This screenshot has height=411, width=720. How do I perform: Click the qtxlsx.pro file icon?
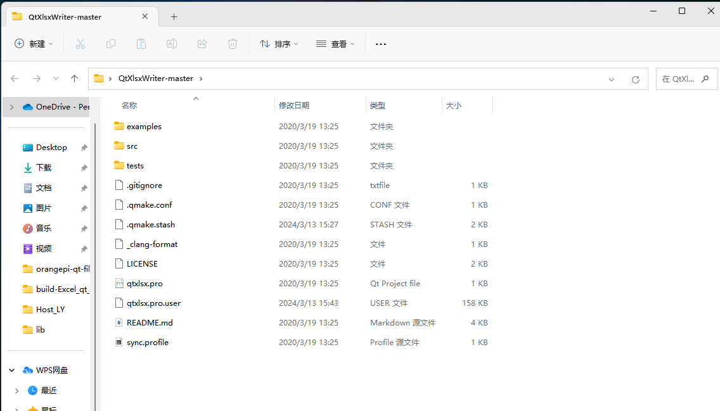click(x=119, y=283)
